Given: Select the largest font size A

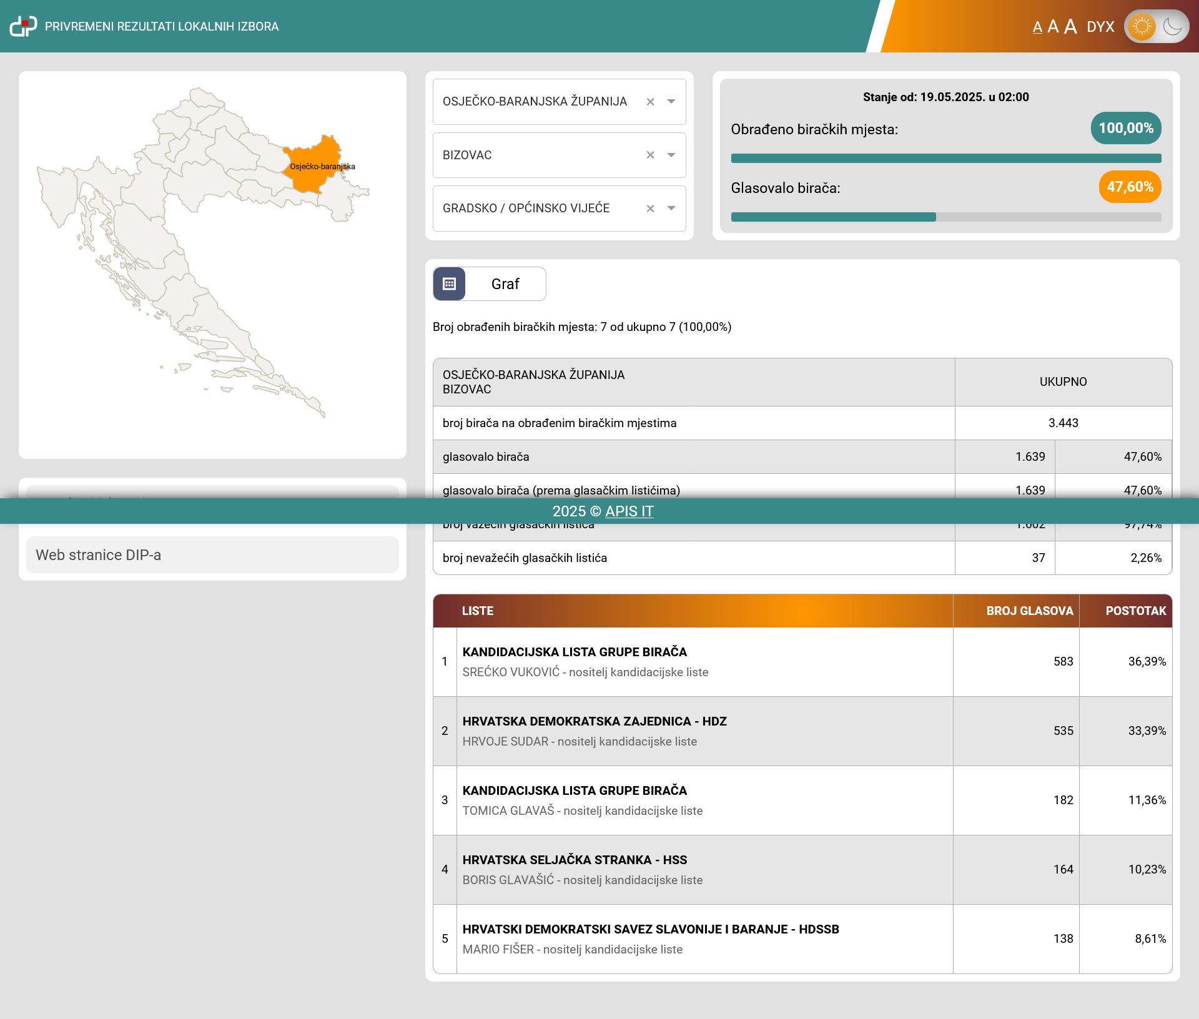Looking at the screenshot, I should 1070,26.
